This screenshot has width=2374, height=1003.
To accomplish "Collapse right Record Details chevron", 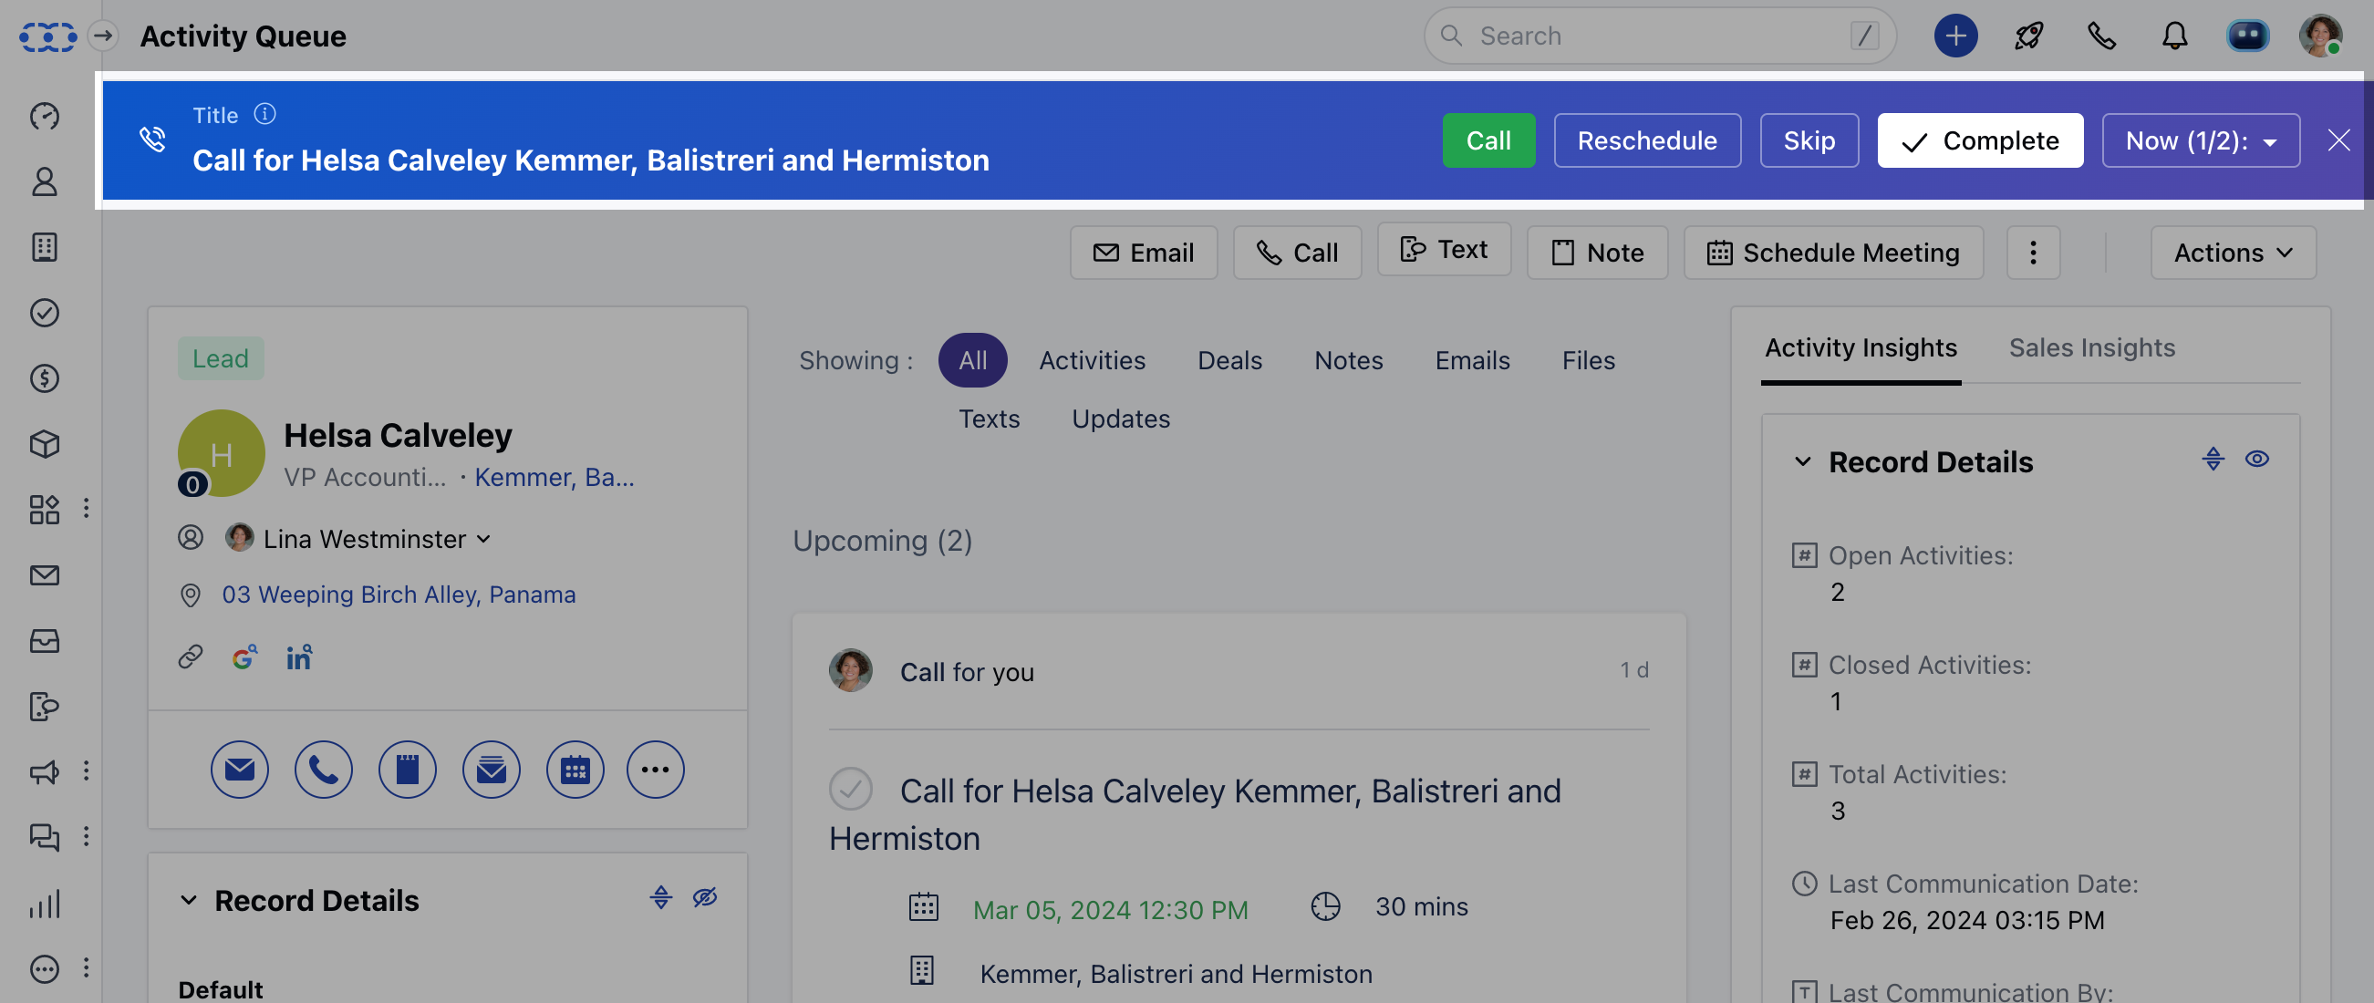I will [x=1803, y=461].
